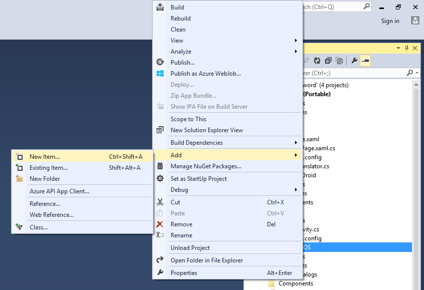
Task: Toggle the auto-hide pin of Solution Explorer
Action: point(406,48)
